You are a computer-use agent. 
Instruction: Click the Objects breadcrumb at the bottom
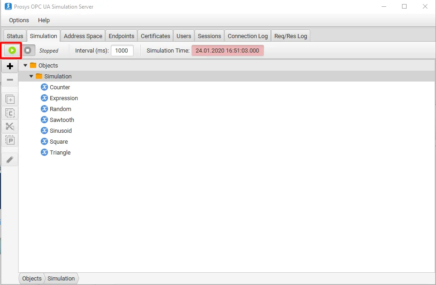pos(32,278)
